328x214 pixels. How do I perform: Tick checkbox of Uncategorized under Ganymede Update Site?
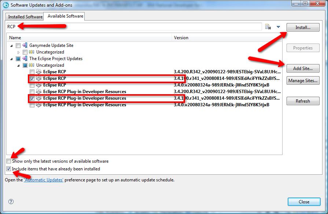coord(25,52)
